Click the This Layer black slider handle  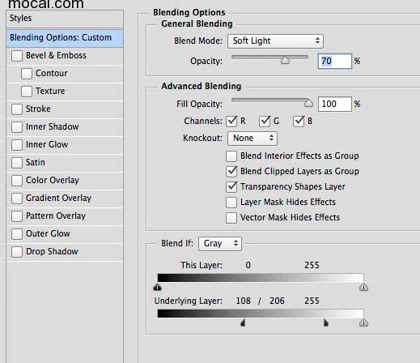point(157,287)
